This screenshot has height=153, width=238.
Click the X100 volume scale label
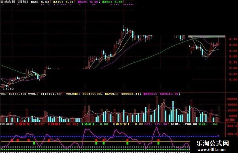coord(230,120)
